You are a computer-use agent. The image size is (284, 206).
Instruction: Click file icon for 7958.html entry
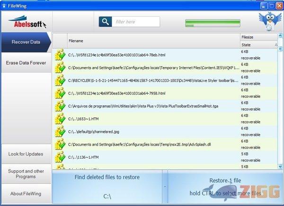pyautogui.click(x=60, y=93)
